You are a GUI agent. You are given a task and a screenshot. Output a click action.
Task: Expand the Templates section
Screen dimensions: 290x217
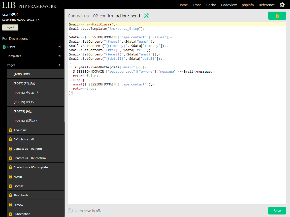(59, 56)
